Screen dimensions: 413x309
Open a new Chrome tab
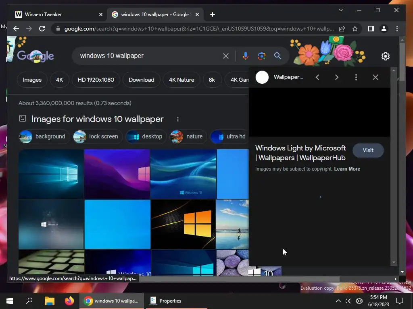(213, 15)
